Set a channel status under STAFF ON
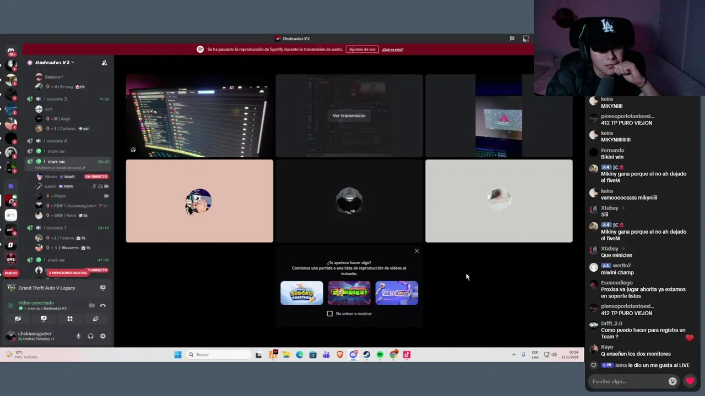 [60, 168]
